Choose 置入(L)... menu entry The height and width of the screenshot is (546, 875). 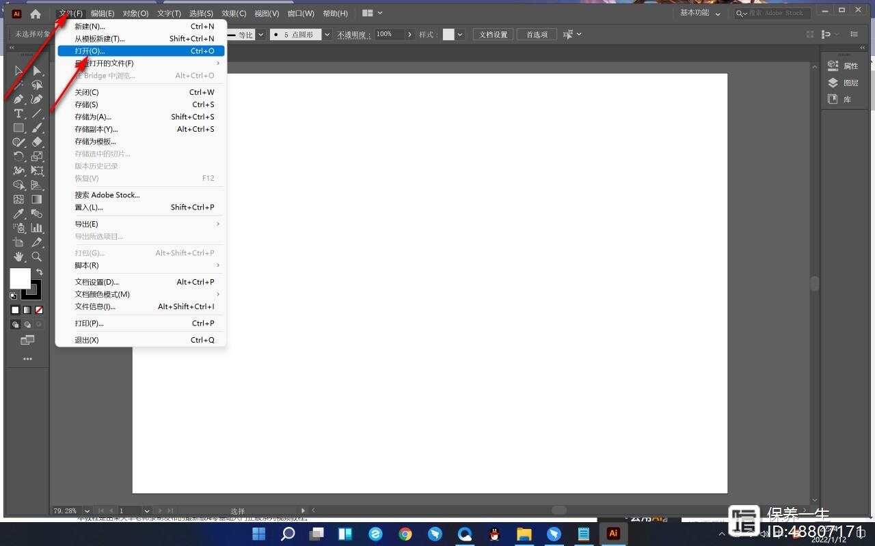click(x=140, y=207)
